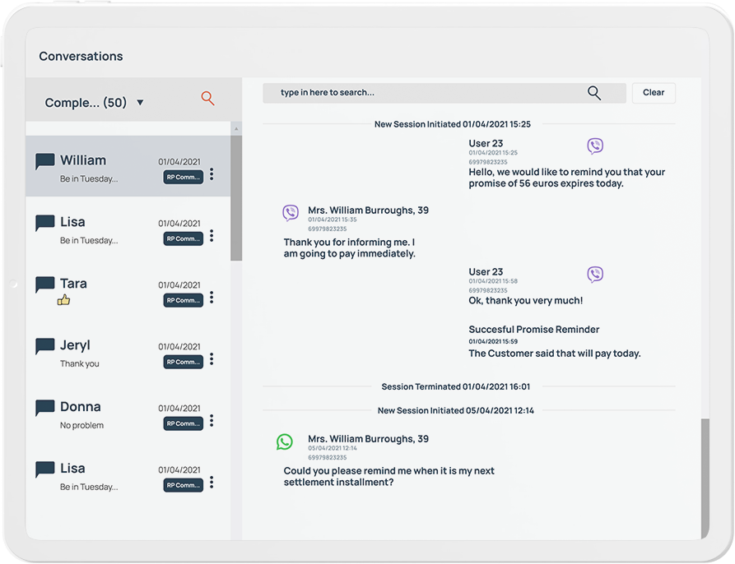Click the Clear button

654,93
